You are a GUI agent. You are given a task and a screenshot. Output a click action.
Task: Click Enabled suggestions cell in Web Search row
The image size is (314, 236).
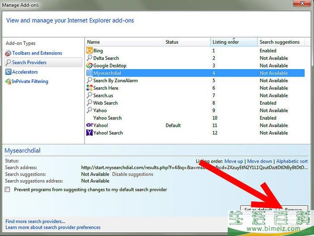pos(268,103)
